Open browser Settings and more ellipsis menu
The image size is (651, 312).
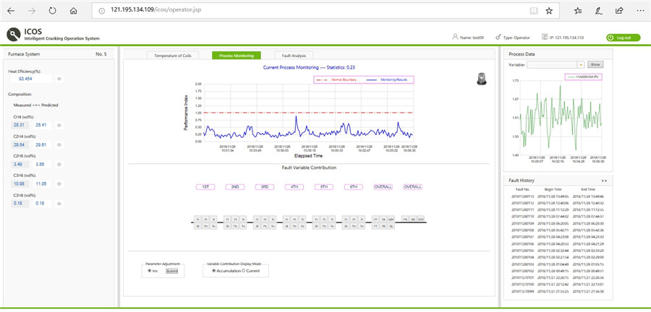(x=639, y=11)
